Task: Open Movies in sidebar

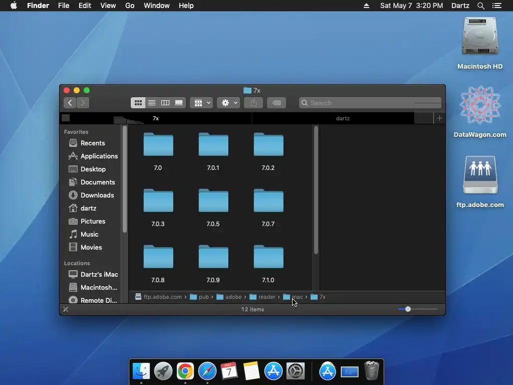Action: pos(85,248)
